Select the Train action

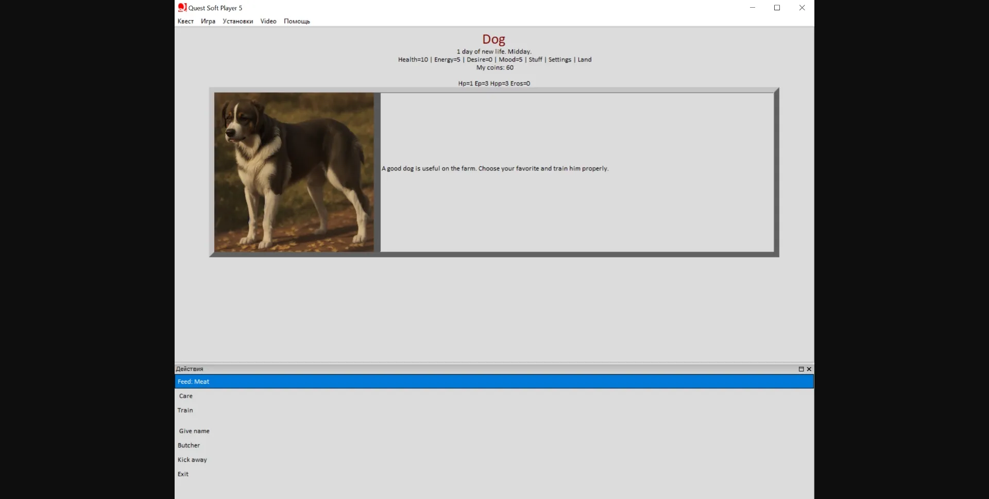185,410
